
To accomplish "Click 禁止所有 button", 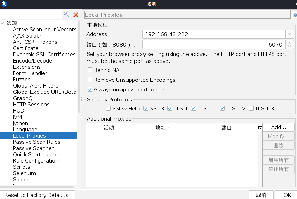I will [279, 169].
